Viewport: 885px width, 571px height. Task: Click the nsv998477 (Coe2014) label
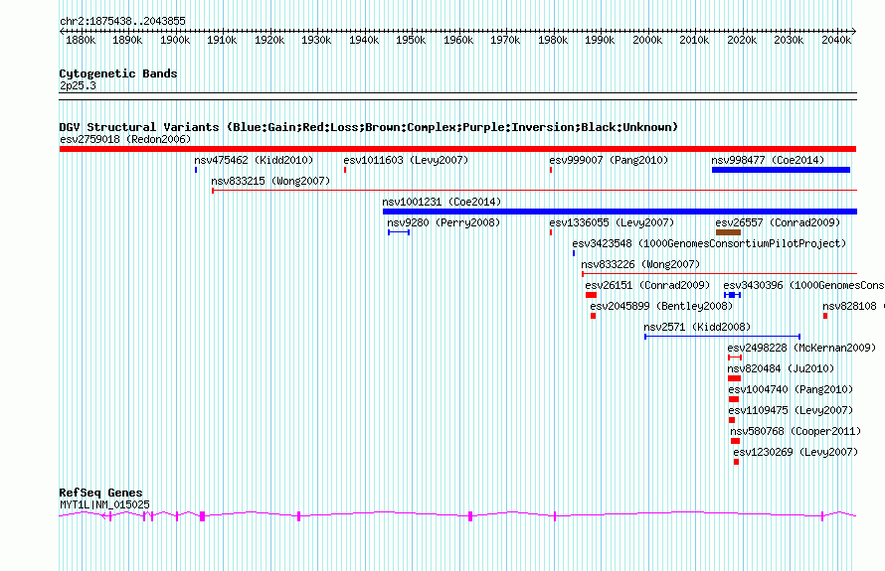tap(768, 160)
